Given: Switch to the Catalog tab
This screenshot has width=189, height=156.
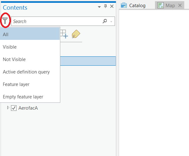Looking at the screenshot, I should point(137,6).
